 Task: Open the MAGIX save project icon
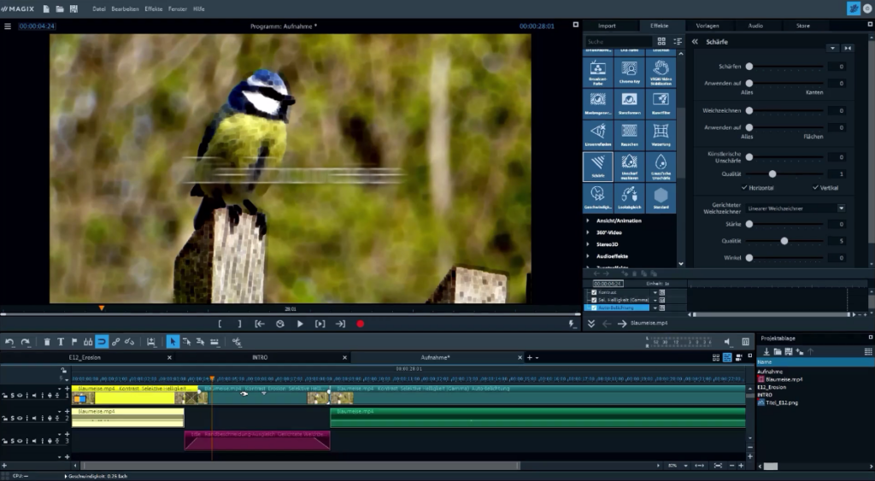(x=73, y=9)
